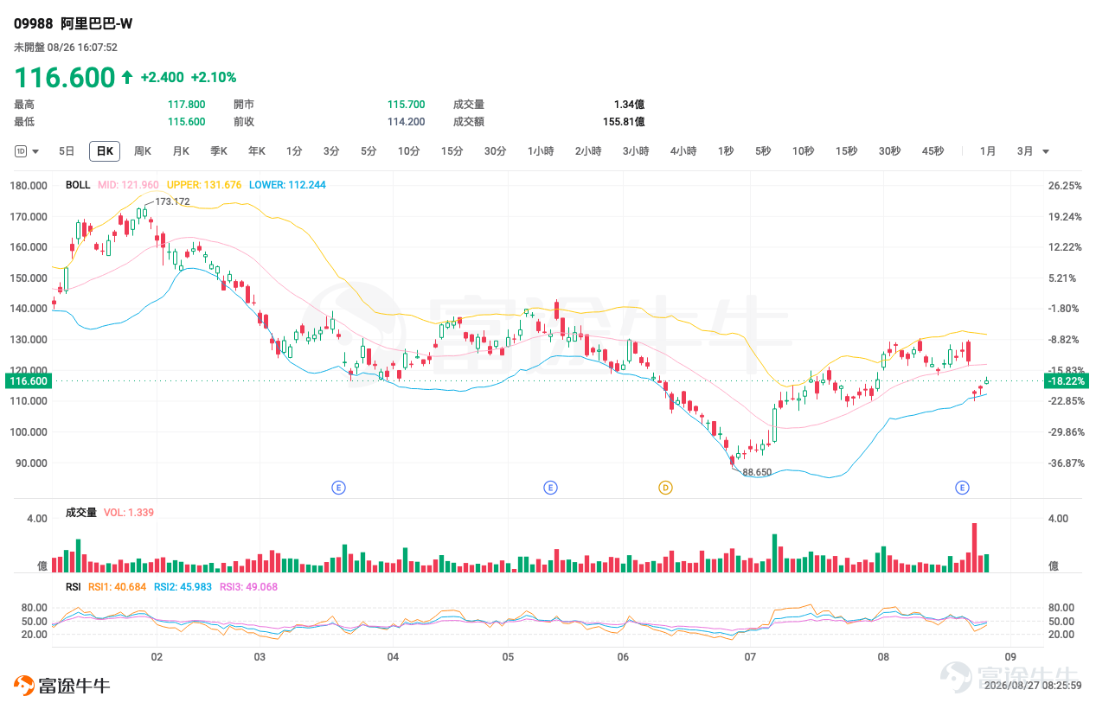Click the BOLL indicator label
The width and height of the screenshot is (1096, 709).
coord(78,185)
